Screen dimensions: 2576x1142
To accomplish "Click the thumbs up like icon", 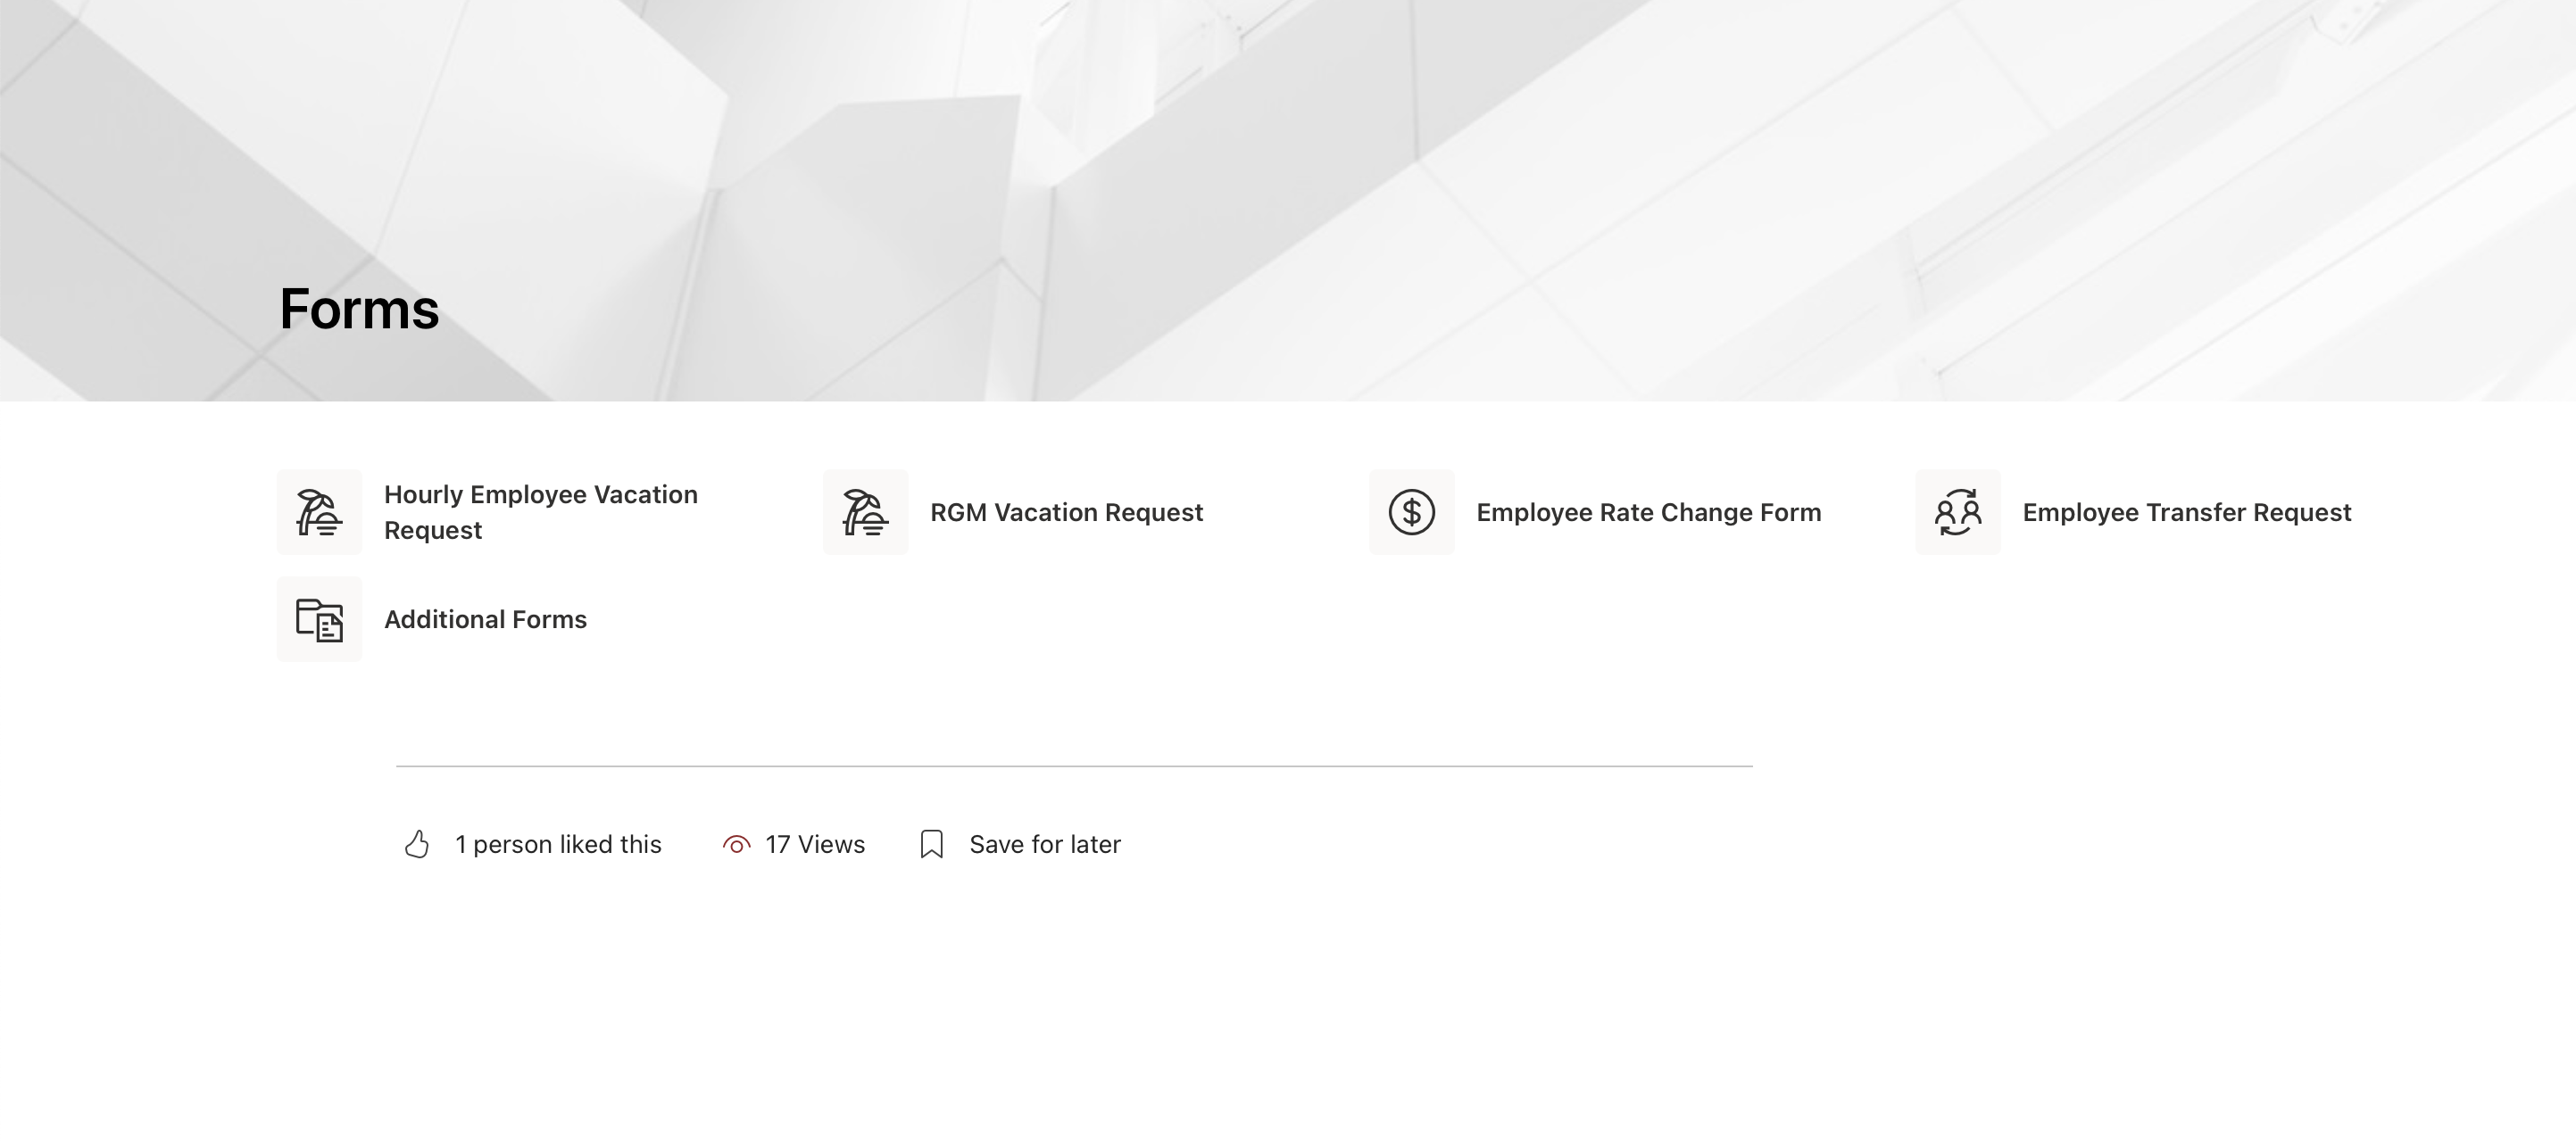I will tap(417, 844).
